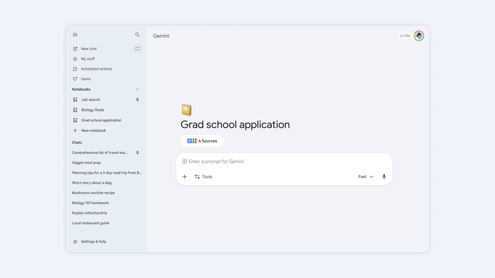Open the Fast model selector dropdown
The width and height of the screenshot is (495, 278).
pyautogui.click(x=365, y=177)
